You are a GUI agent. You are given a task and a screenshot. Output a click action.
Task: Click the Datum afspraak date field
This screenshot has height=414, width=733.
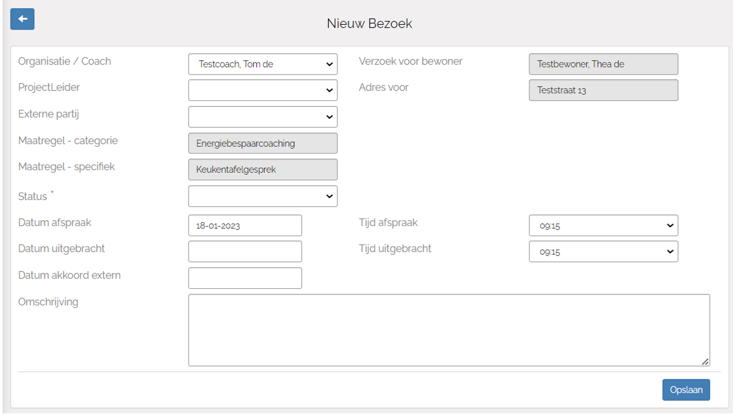point(245,225)
